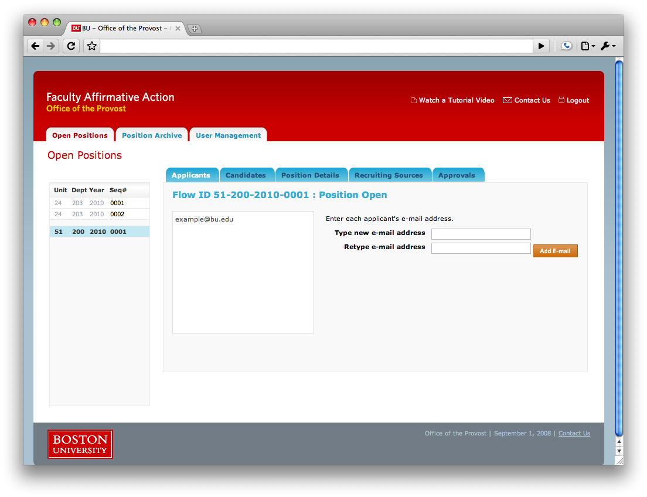
Task: Go forward with the browser forward arrow
Action: pos(51,46)
